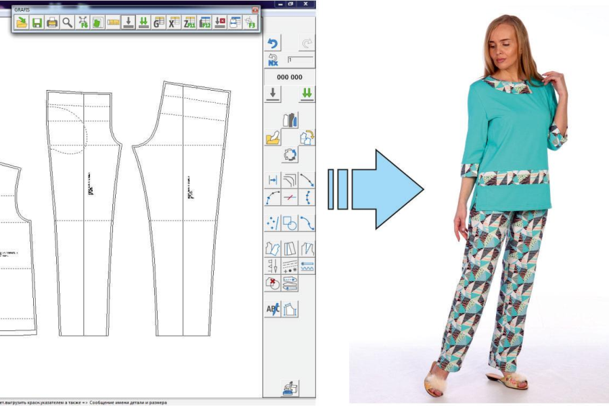Image resolution: width=609 pixels, height=406 pixels.
Task: Click the measuring tape icon
Action: [113, 23]
